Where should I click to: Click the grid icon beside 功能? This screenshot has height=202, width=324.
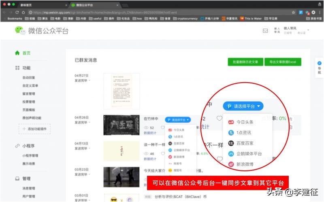[17, 68]
